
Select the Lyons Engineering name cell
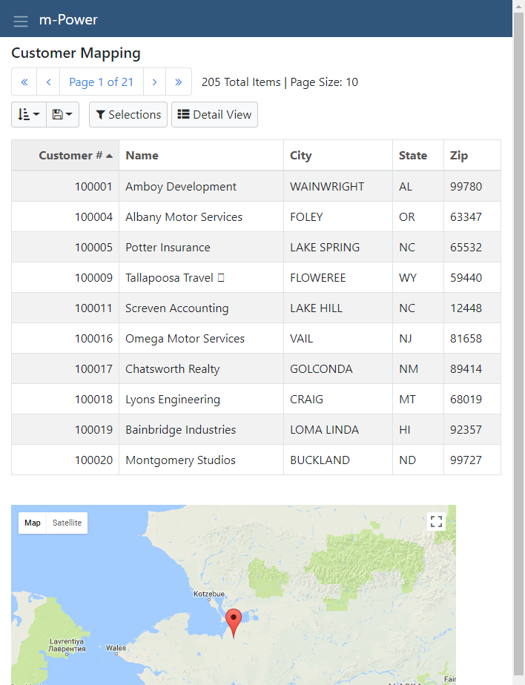[x=201, y=400]
